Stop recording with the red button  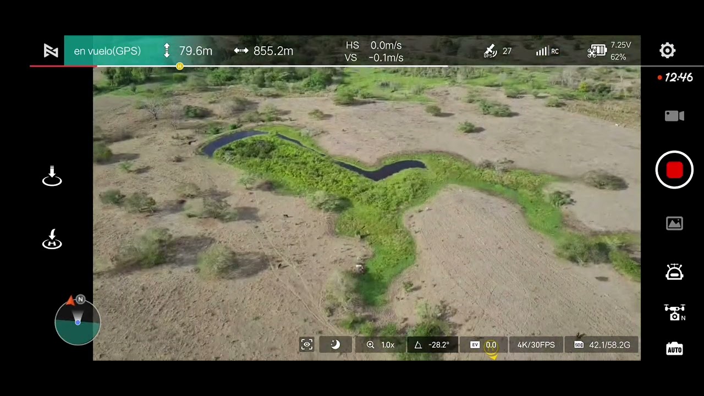click(x=674, y=170)
